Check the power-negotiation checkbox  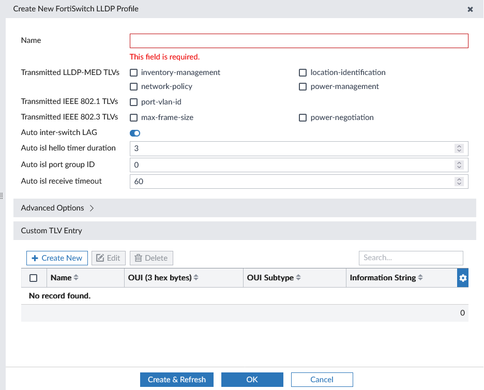(x=303, y=117)
